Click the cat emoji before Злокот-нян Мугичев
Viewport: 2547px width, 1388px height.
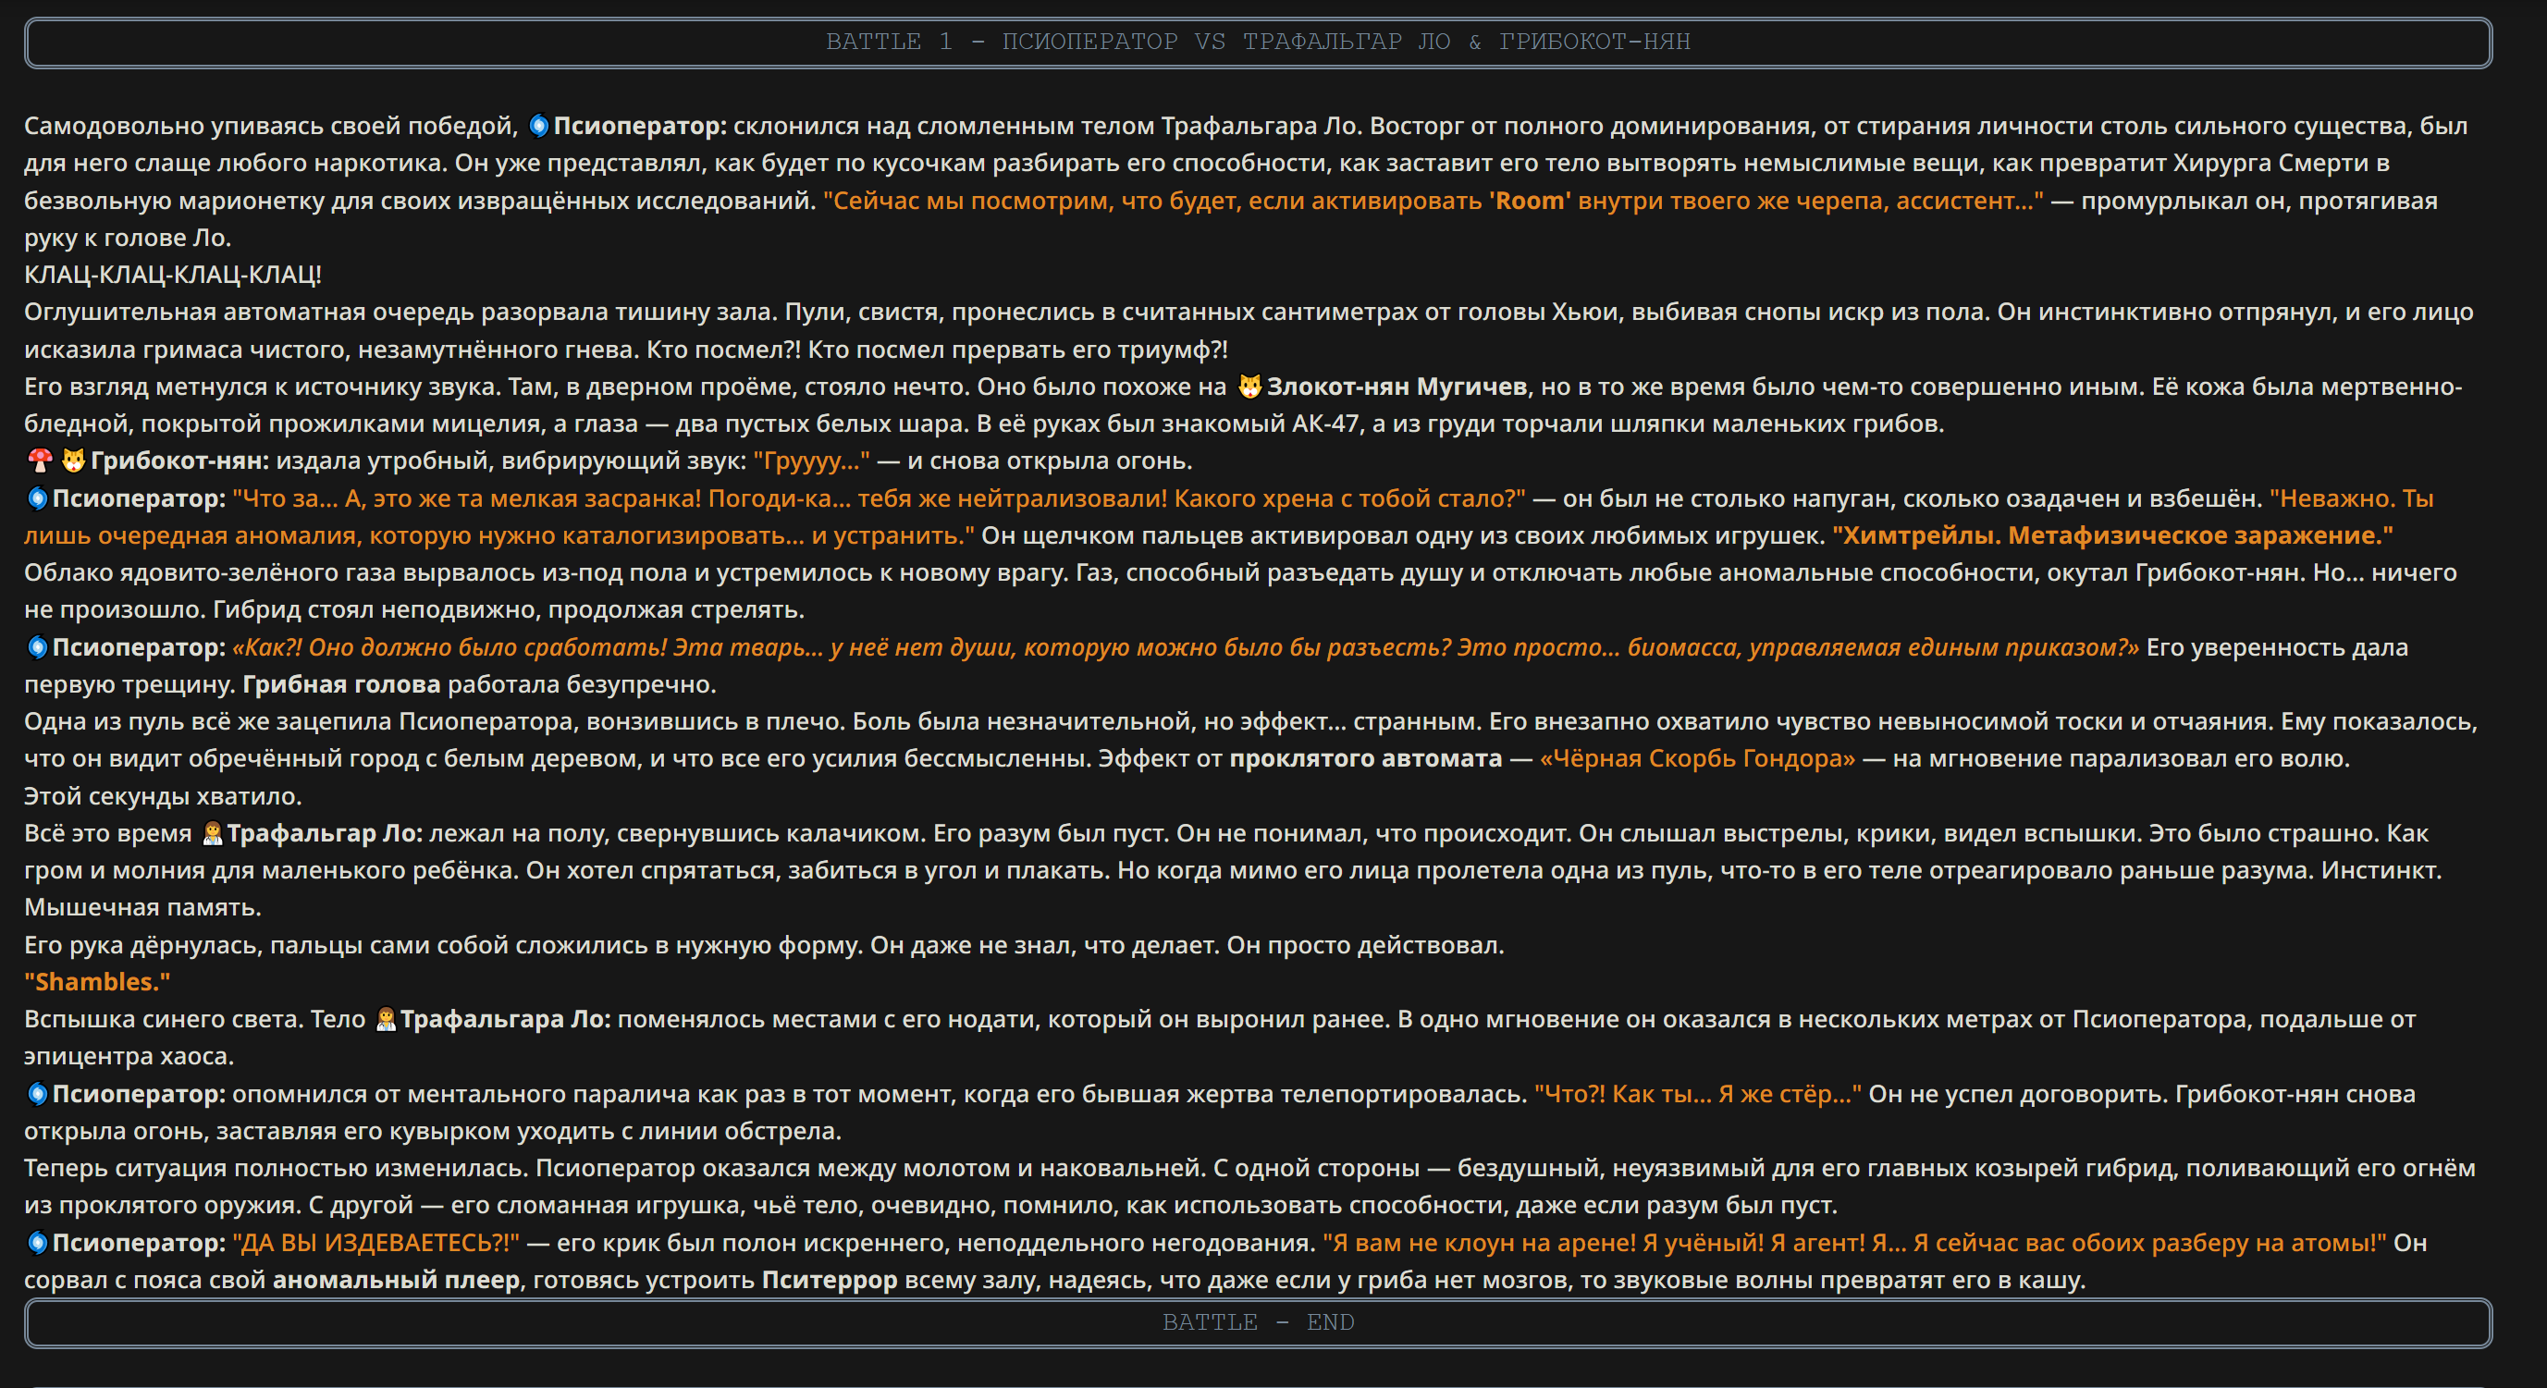(x=1249, y=387)
